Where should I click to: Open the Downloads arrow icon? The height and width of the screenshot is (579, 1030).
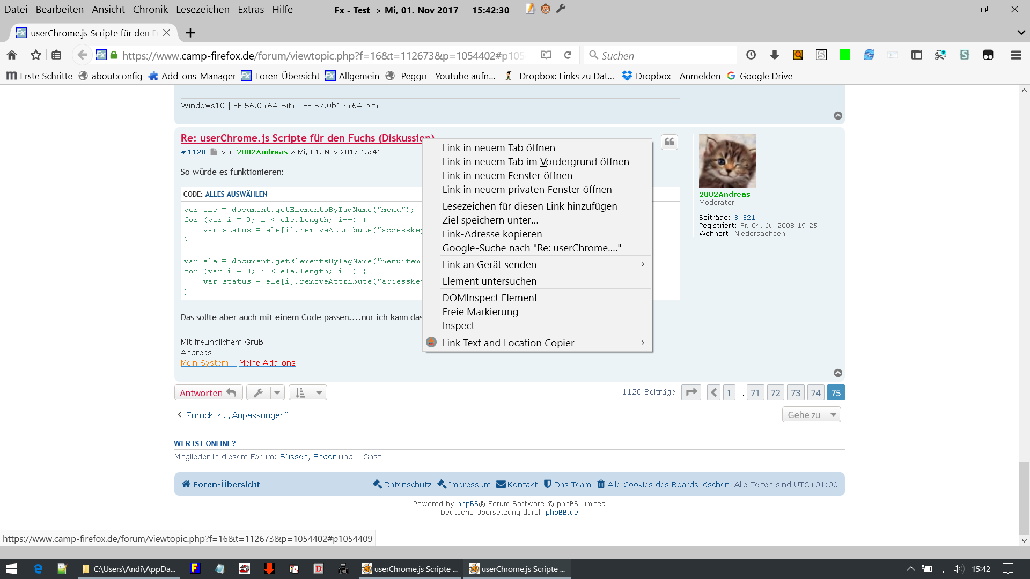pos(774,55)
